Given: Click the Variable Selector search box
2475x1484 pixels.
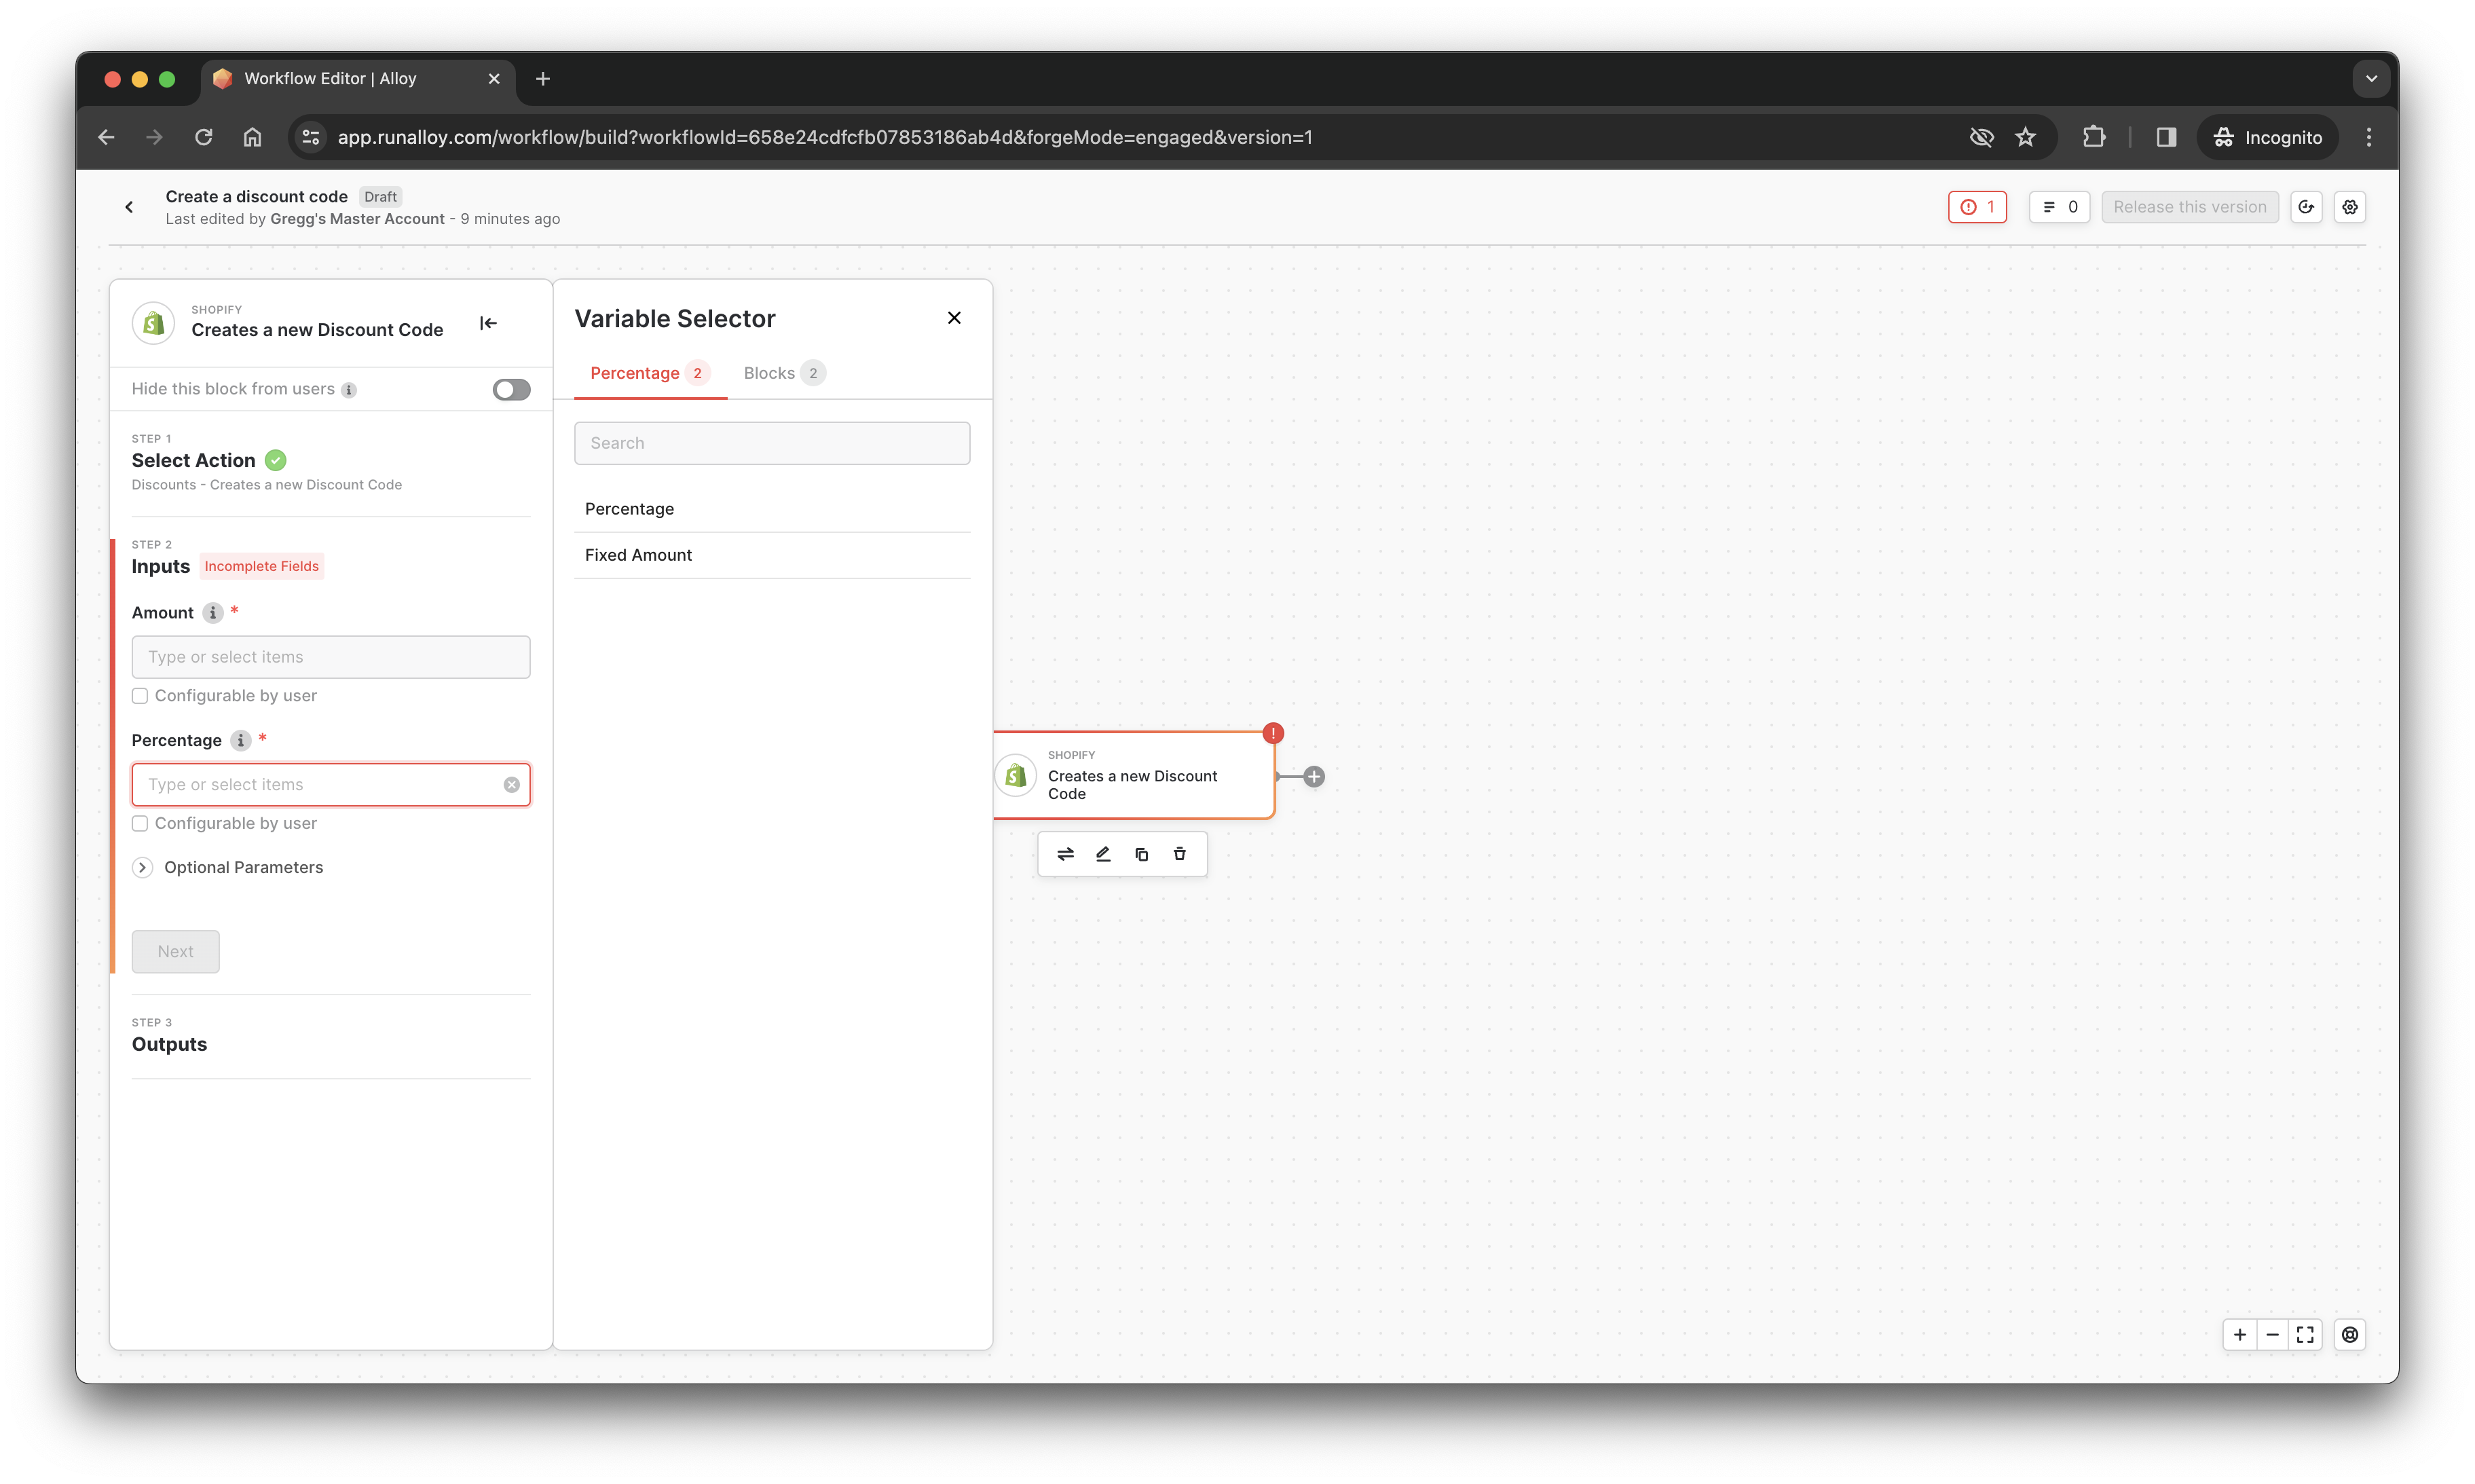Looking at the screenshot, I should [772, 443].
